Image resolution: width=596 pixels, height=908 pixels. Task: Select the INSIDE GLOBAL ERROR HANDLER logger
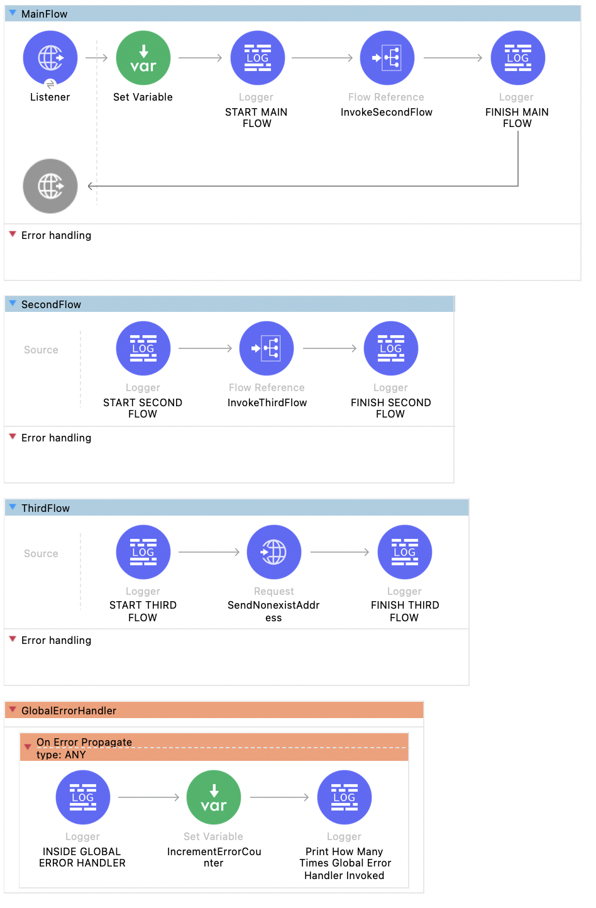(83, 797)
